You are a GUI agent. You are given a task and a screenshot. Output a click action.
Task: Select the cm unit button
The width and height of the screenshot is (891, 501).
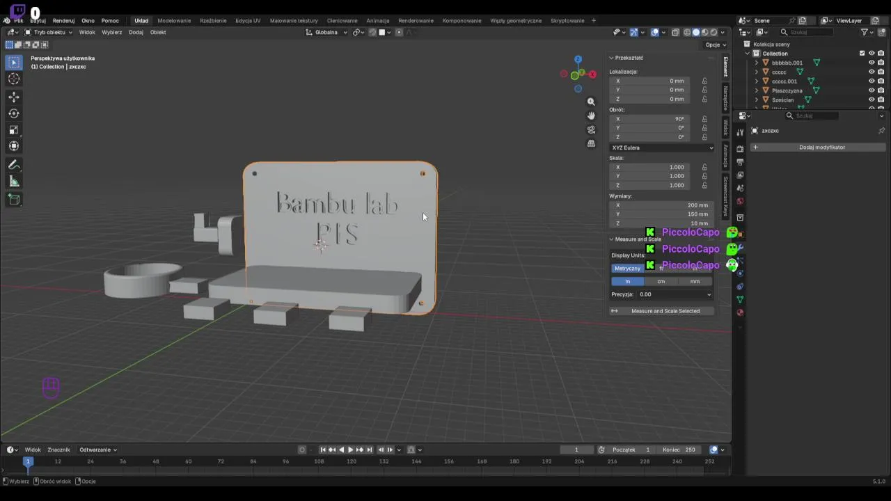pos(661,281)
